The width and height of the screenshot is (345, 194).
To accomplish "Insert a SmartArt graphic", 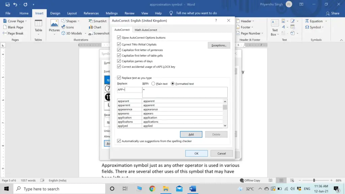I will (97, 21).
